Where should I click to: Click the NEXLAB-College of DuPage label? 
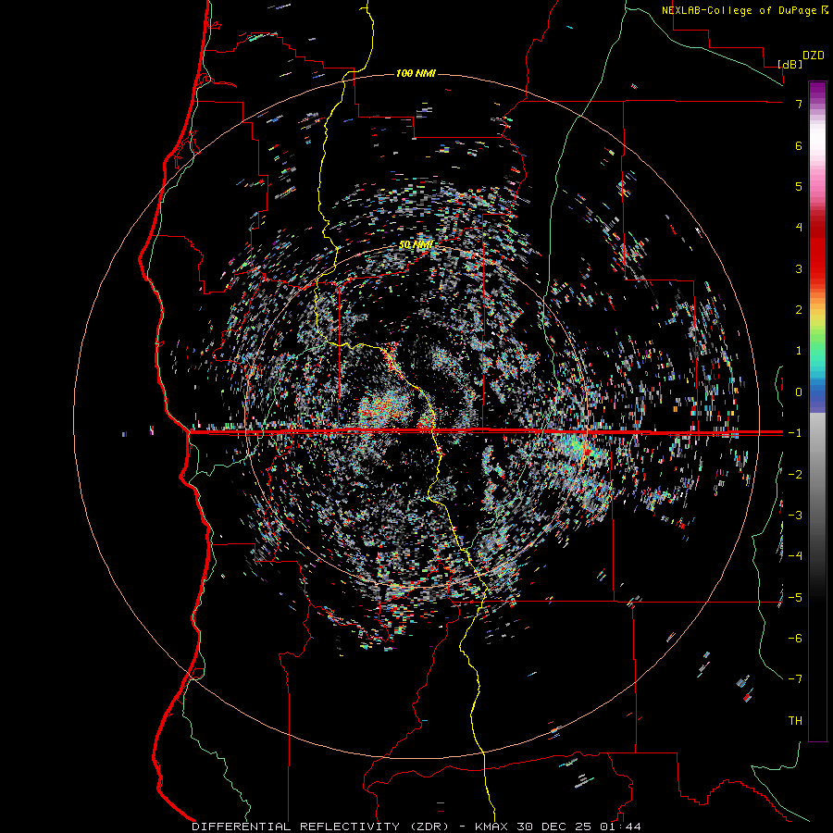(x=739, y=10)
